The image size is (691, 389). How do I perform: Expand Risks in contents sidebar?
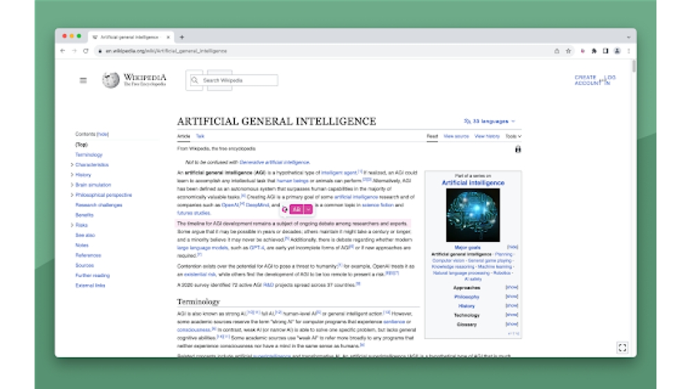(72, 225)
